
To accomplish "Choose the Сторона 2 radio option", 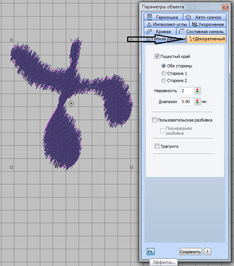I will pyautogui.click(x=164, y=81).
